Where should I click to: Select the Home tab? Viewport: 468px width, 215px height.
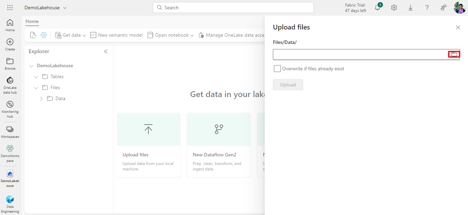pyautogui.click(x=32, y=21)
